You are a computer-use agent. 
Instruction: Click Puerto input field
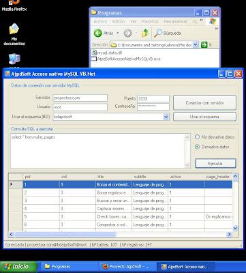(153, 98)
